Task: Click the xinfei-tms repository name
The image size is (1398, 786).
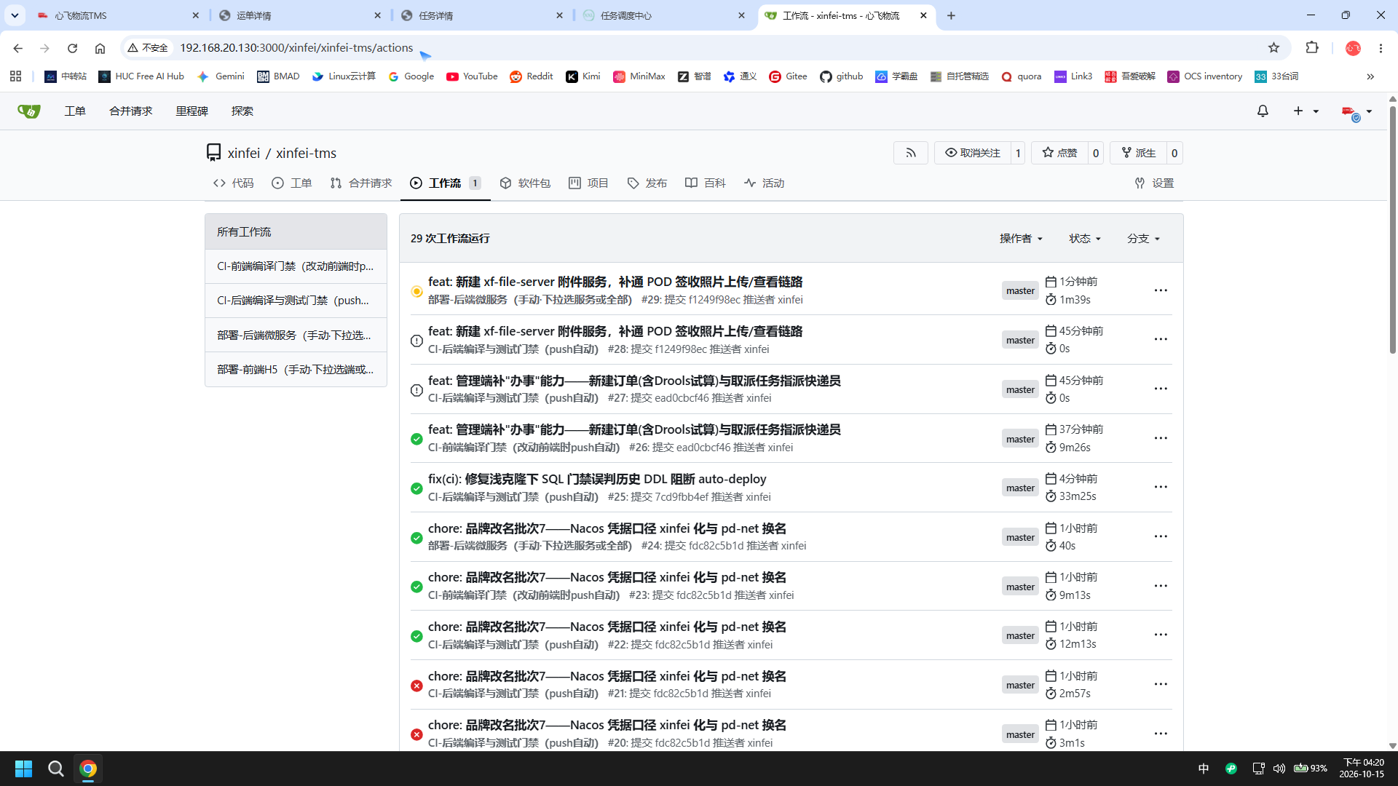Action: 306,153
